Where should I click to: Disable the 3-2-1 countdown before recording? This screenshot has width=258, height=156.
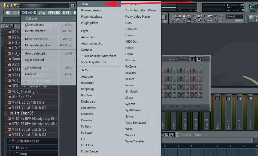(x=184, y=16)
